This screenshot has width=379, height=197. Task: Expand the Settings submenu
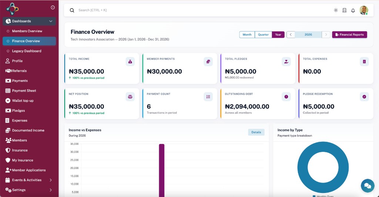point(51,190)
